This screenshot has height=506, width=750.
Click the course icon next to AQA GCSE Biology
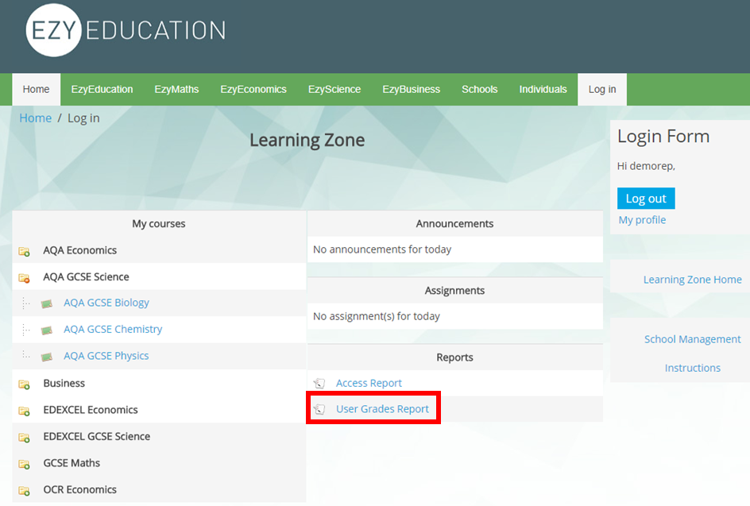[x=46, y=303]
